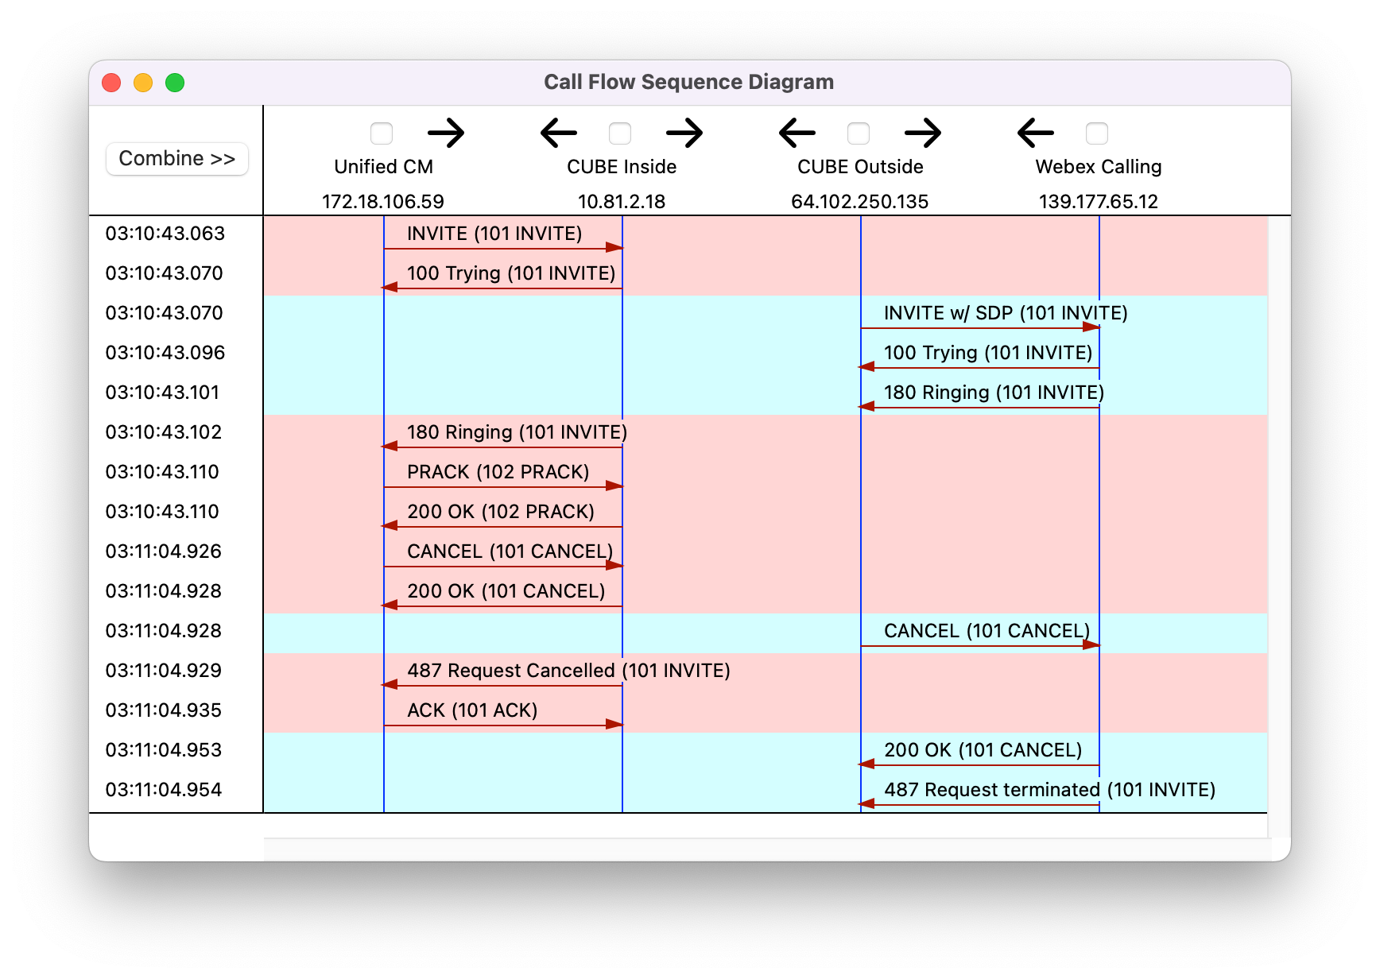Open INVITE w/ SDP message
The width and height of the screenshot is (1380, 979).
(x=1006, y=313)
